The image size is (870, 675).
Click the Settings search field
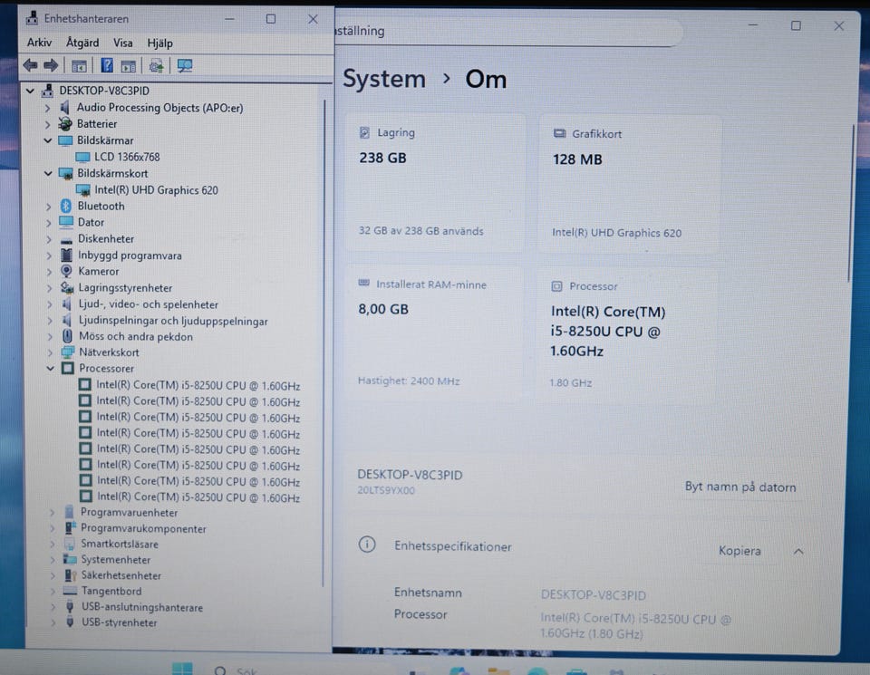click(x=507, y=32)
